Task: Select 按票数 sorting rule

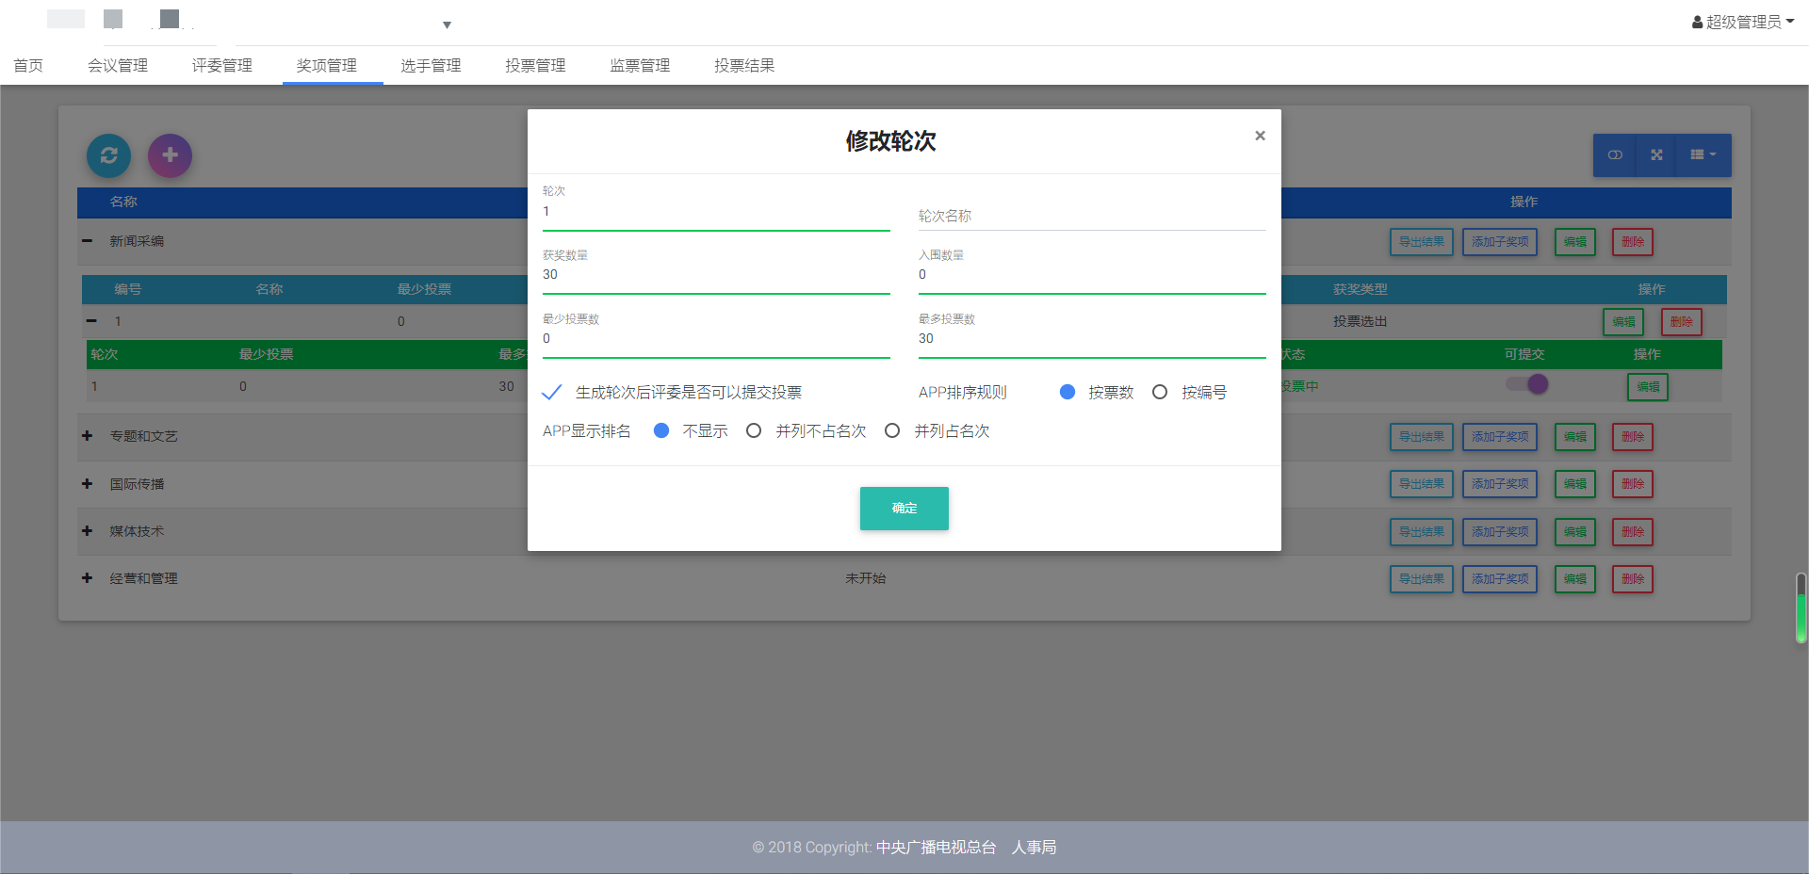Action: click(x=1067, y=392)
